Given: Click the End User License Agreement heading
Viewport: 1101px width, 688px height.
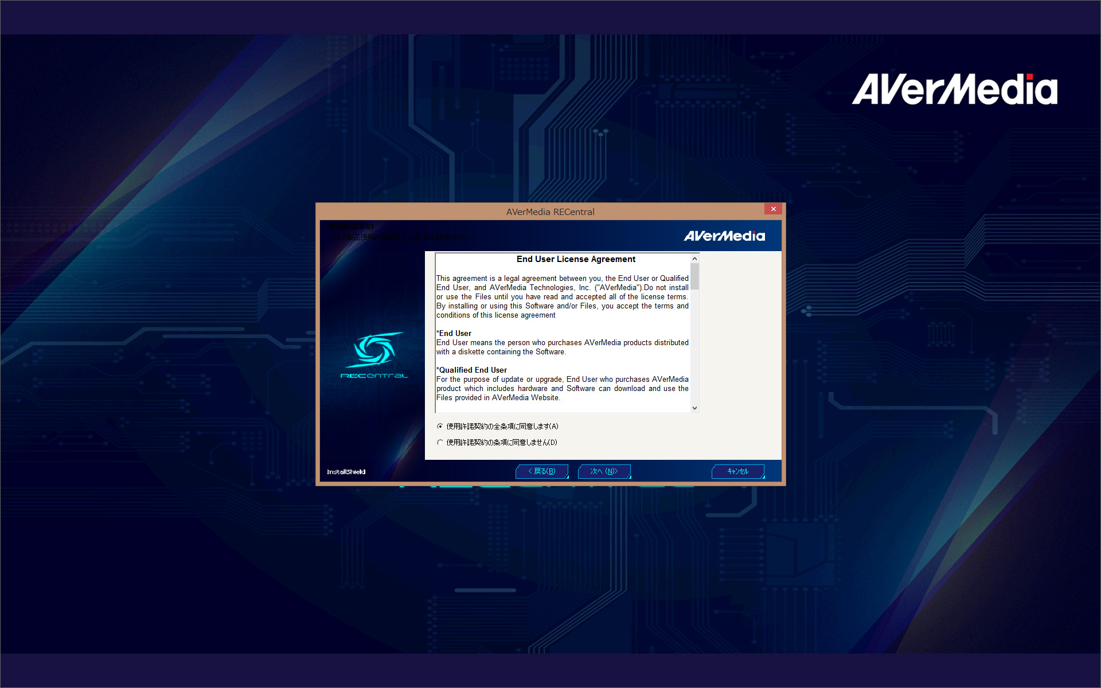Looking at the screenshot, I should point(576,259).
